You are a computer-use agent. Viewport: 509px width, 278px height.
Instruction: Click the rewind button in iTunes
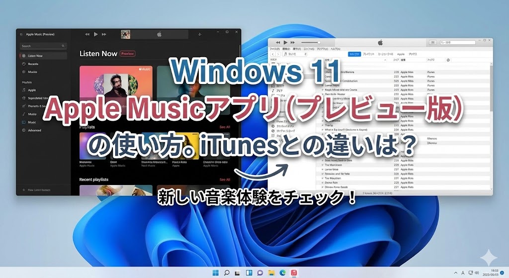coord(278,42)
